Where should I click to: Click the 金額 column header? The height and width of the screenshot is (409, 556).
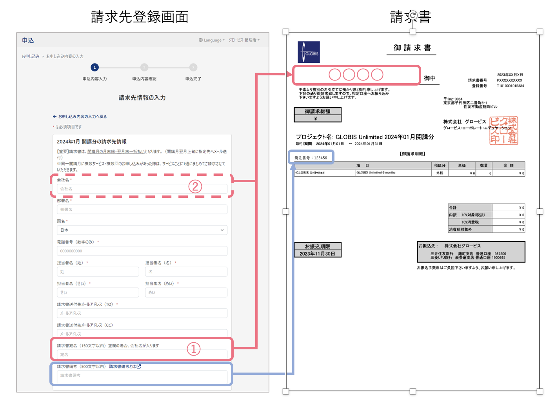click(509, 166)
